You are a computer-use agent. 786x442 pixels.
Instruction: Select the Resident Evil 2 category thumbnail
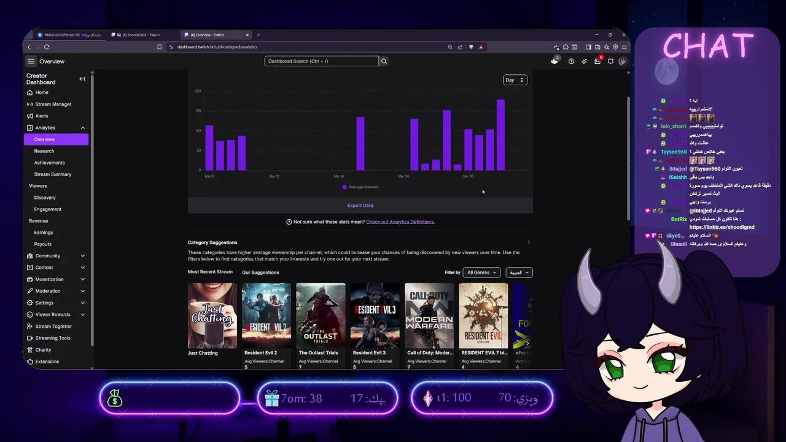[267, 316]
